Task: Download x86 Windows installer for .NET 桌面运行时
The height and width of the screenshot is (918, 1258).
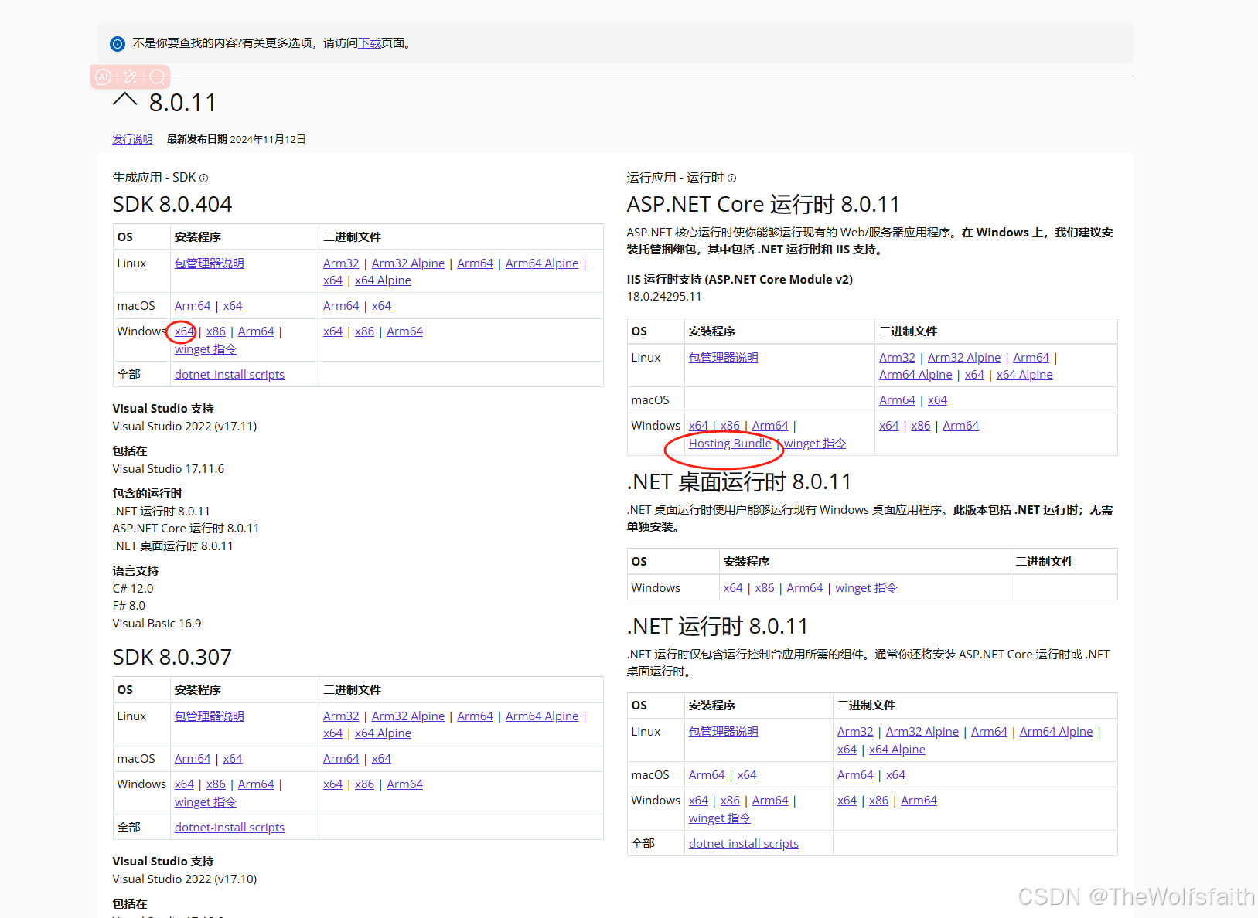Action: click(764, 587)
